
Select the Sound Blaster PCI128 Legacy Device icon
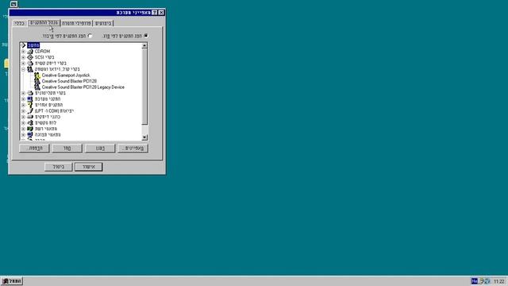[x=37, y=87]
